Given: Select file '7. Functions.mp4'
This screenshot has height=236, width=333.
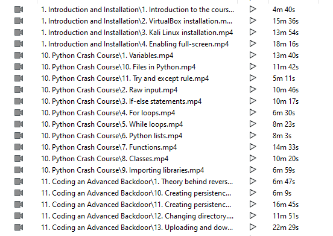Looking at the screenshot, I should coord(109,147).
